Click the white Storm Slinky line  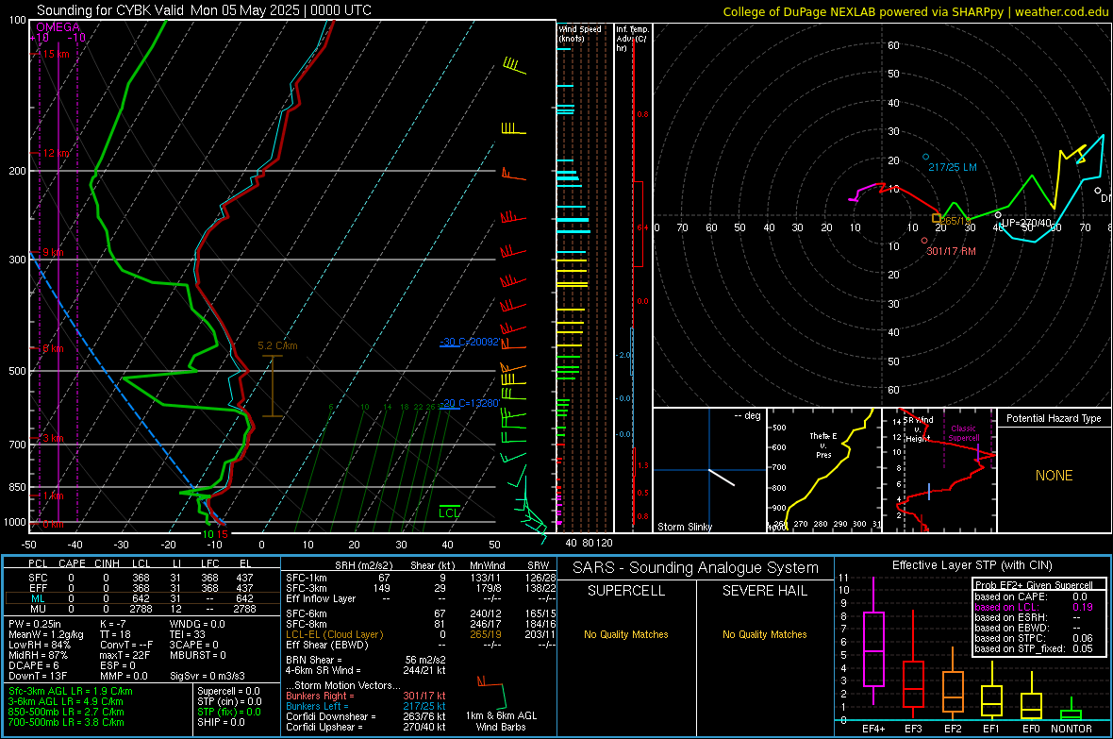pos(722,477)
